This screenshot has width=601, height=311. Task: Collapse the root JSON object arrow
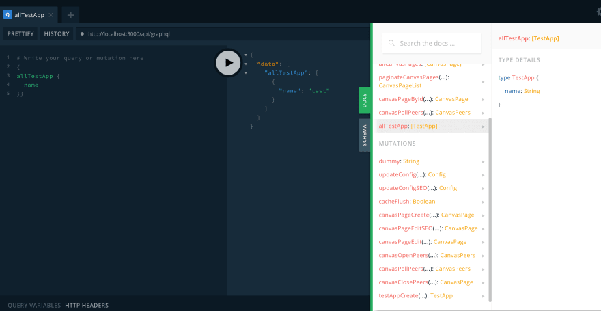[246, 55]
